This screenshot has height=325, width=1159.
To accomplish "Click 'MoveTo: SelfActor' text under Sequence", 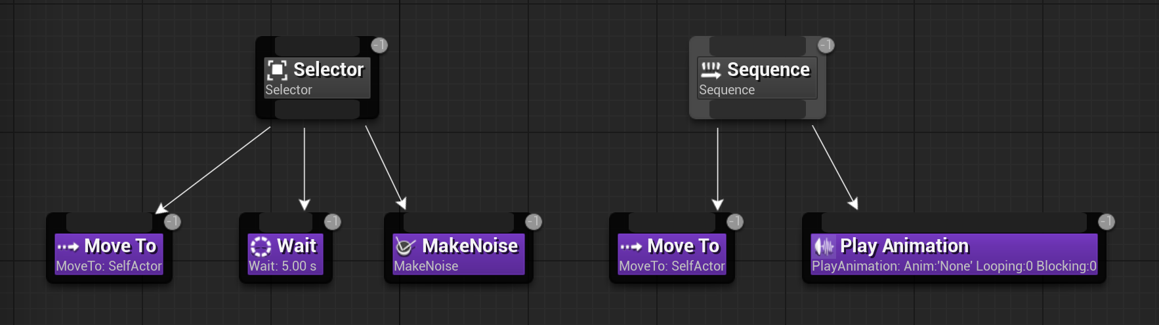I will [x=672, y=266].
